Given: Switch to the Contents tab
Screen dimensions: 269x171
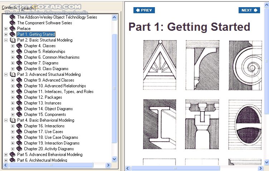Looking at the screenshot, I should tap(9, 8).
